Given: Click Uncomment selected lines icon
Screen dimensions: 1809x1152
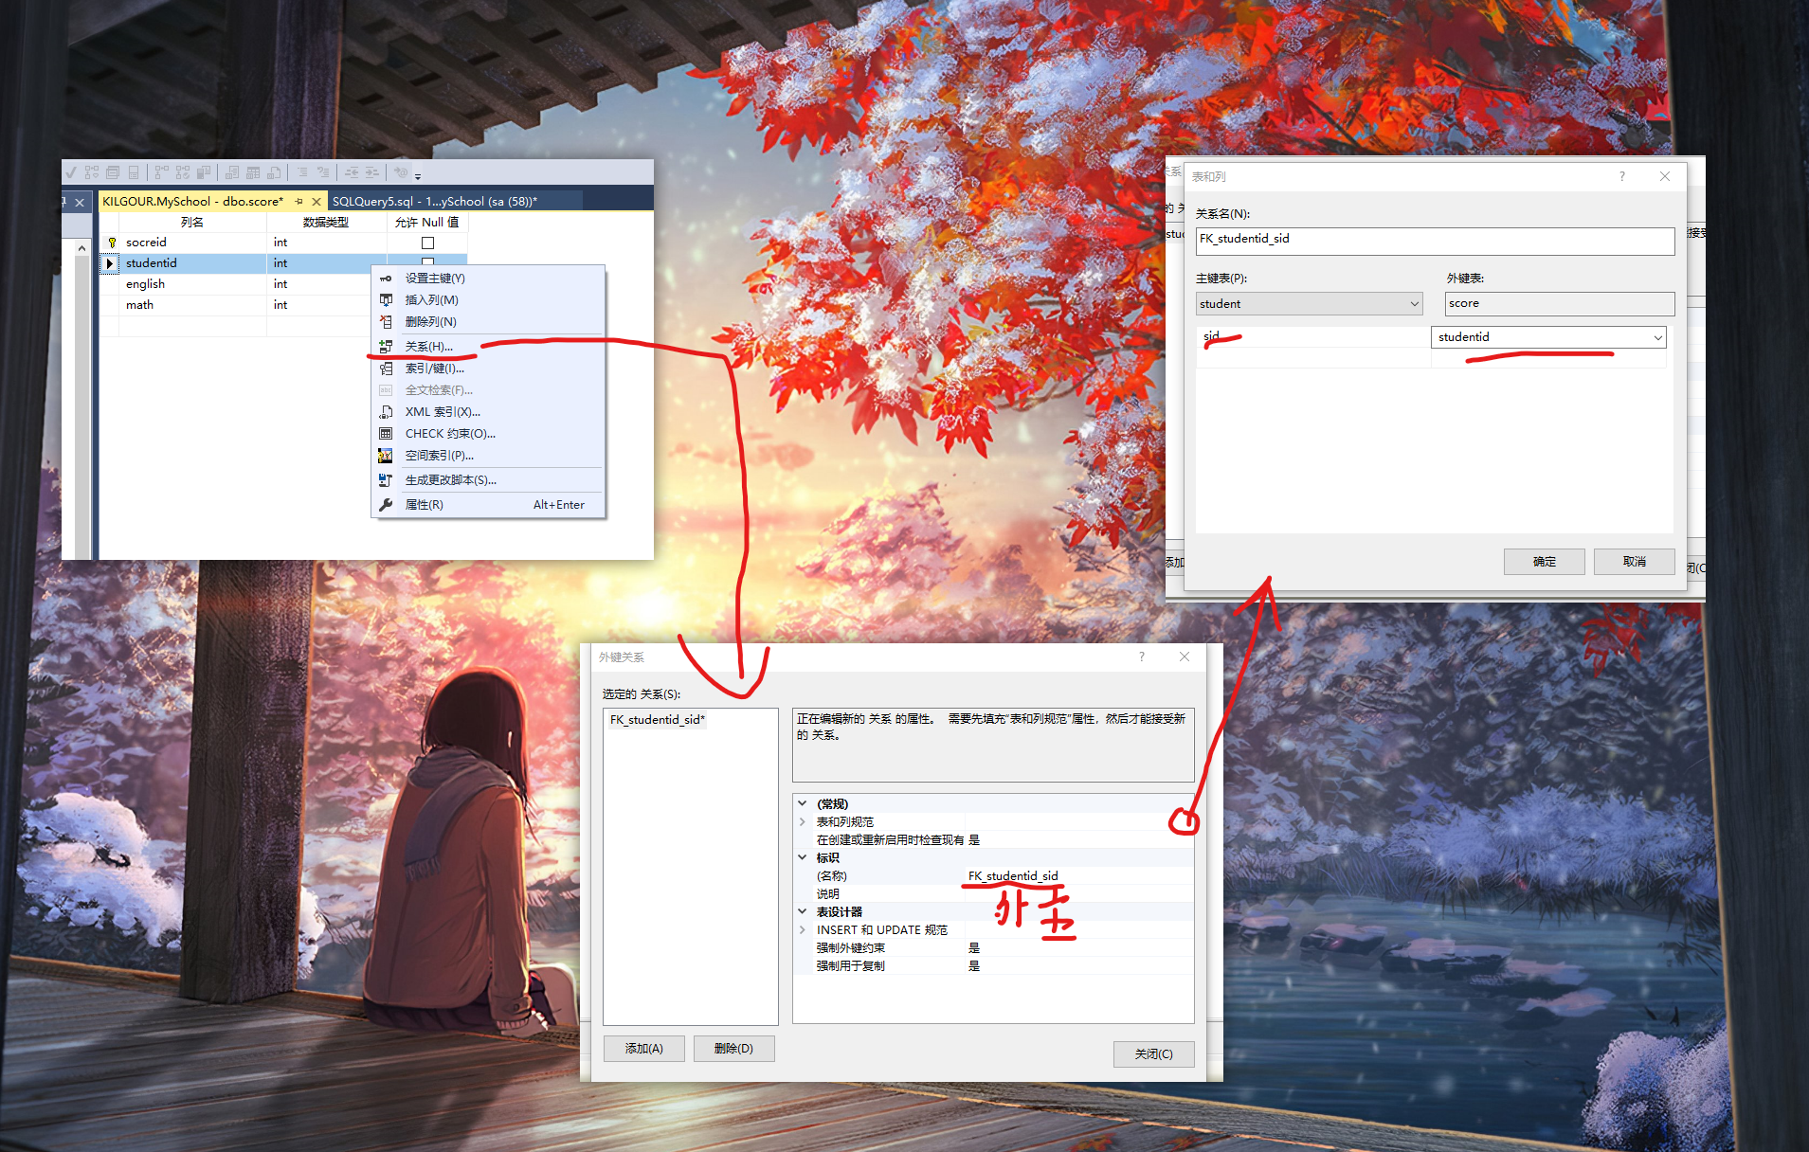Looking at the screenshot, I should click(323, 172).
